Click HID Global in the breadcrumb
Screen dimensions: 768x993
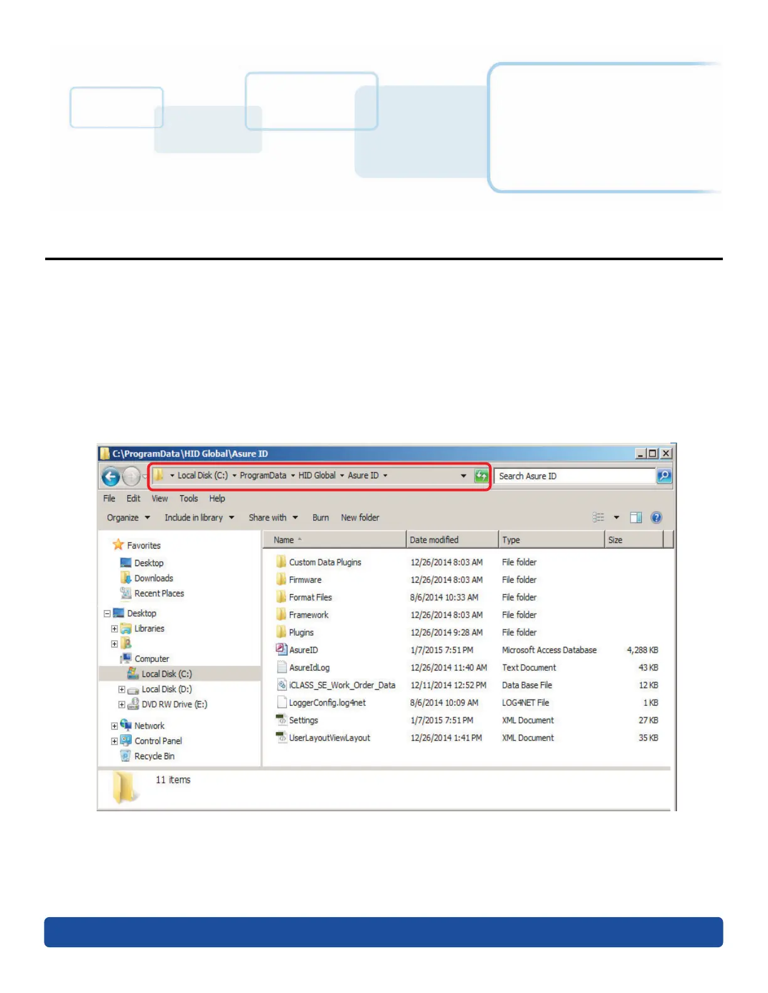click(317, 475)
